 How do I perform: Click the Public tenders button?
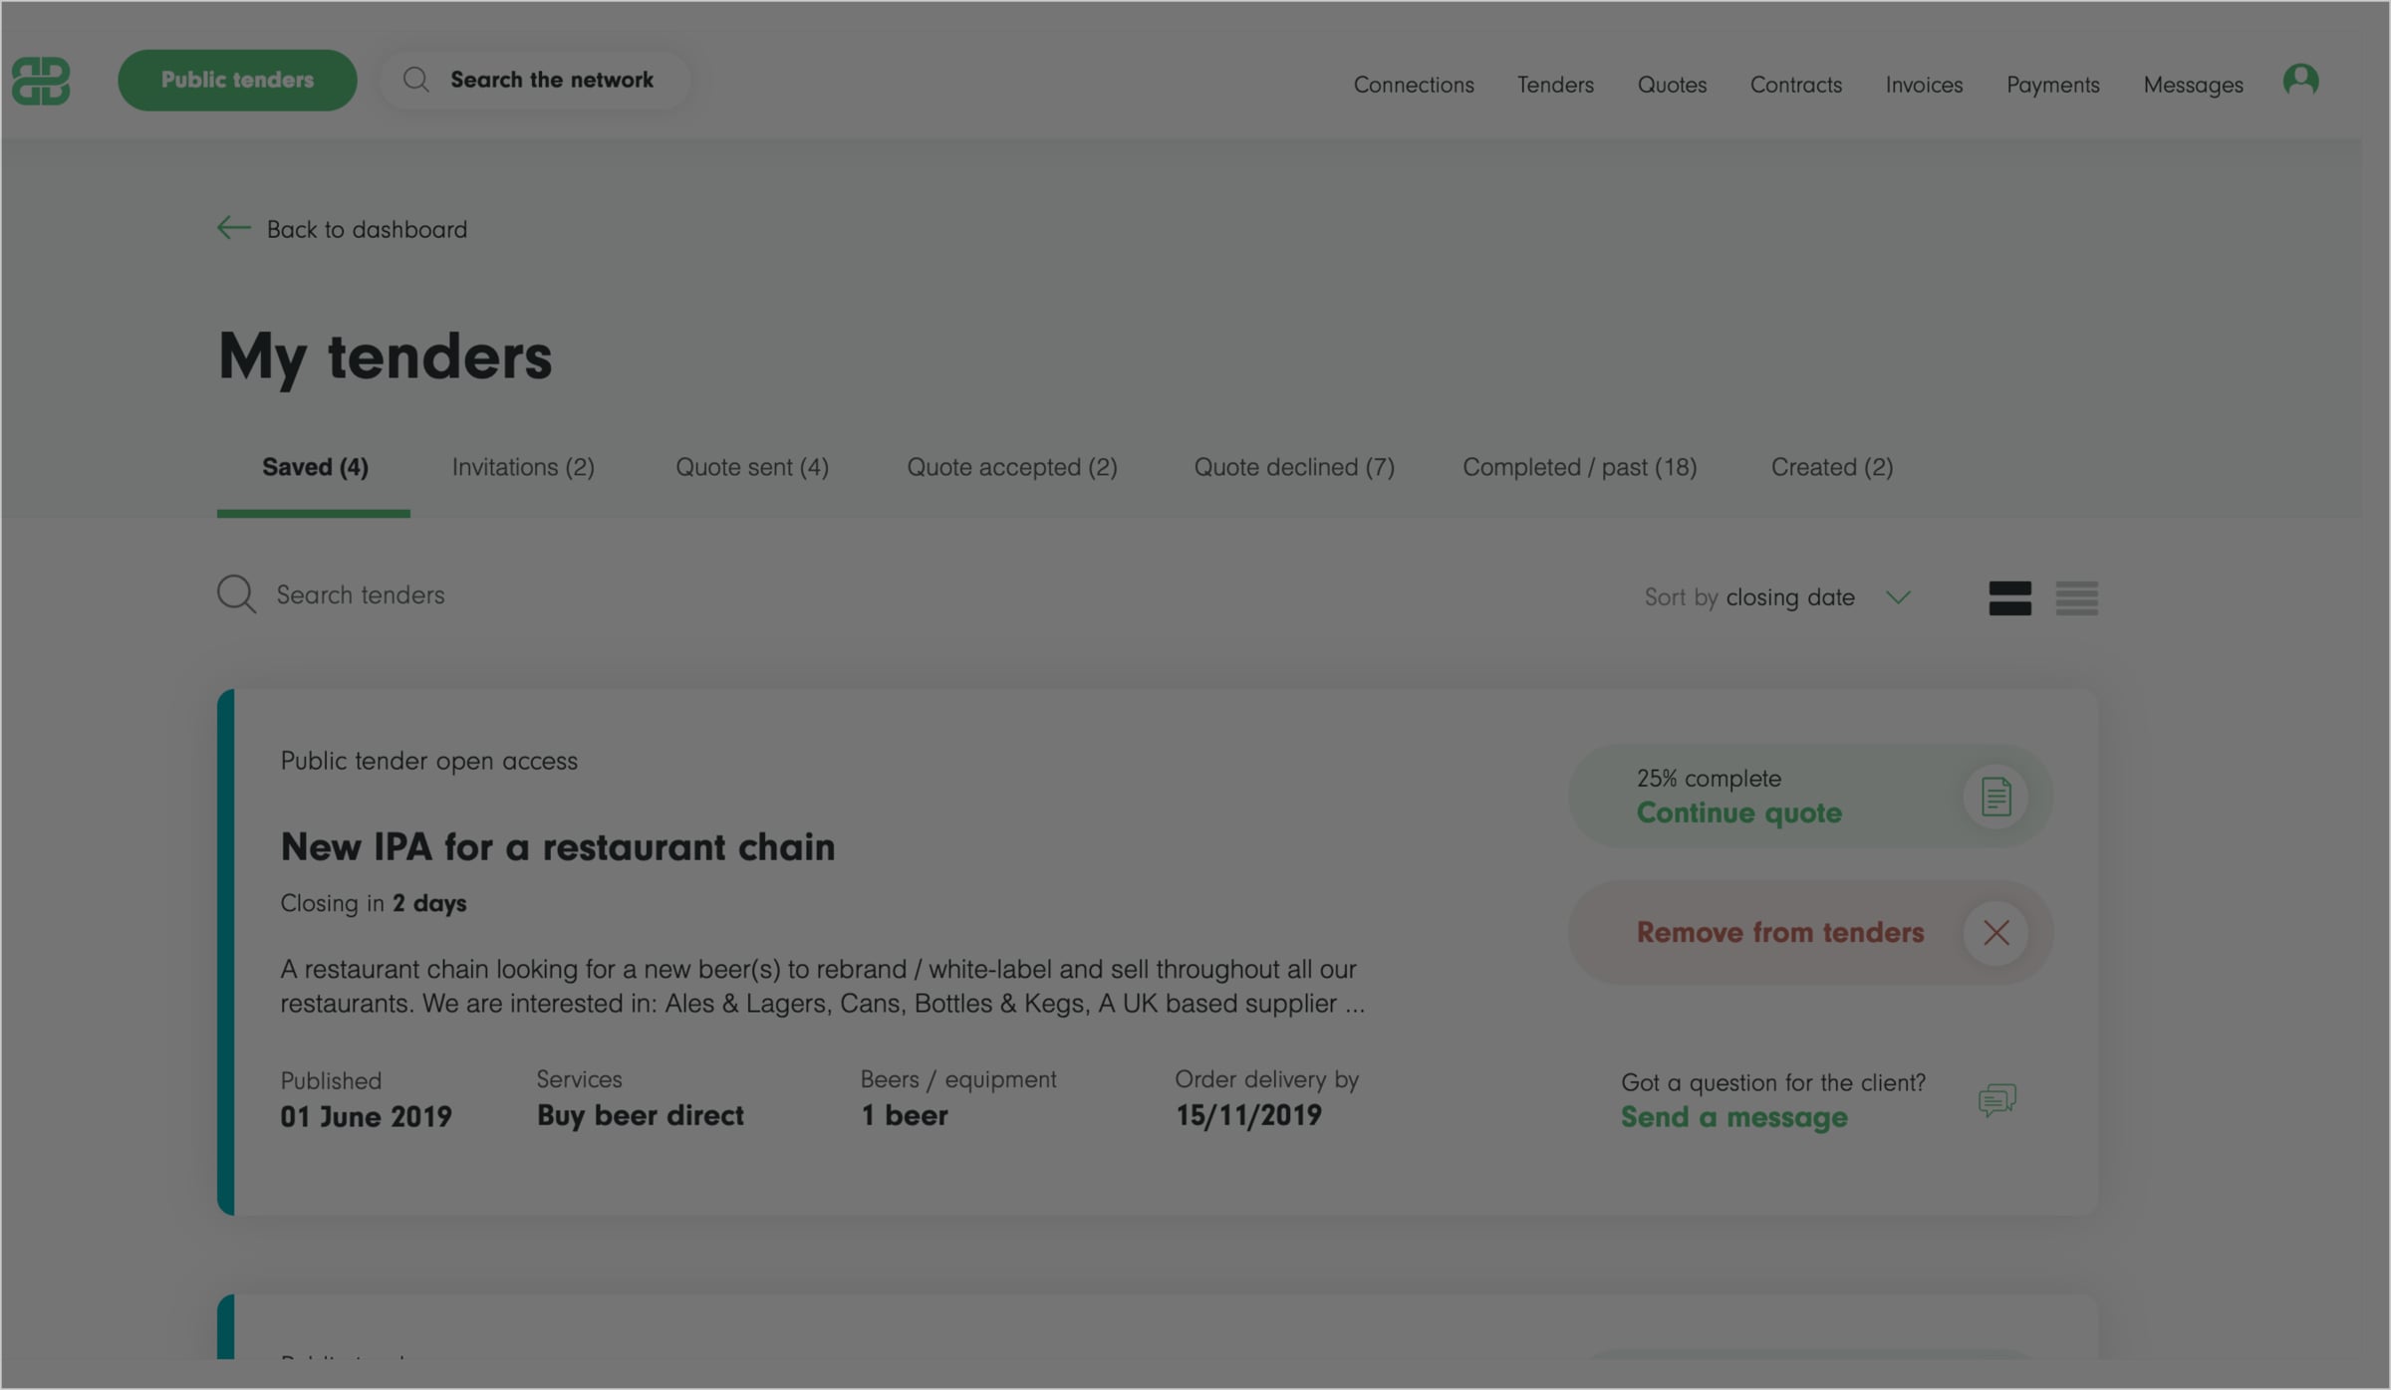pos(237,80)
